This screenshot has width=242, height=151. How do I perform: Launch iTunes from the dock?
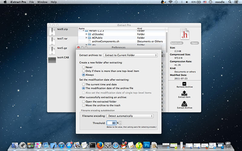coord(61,145)
